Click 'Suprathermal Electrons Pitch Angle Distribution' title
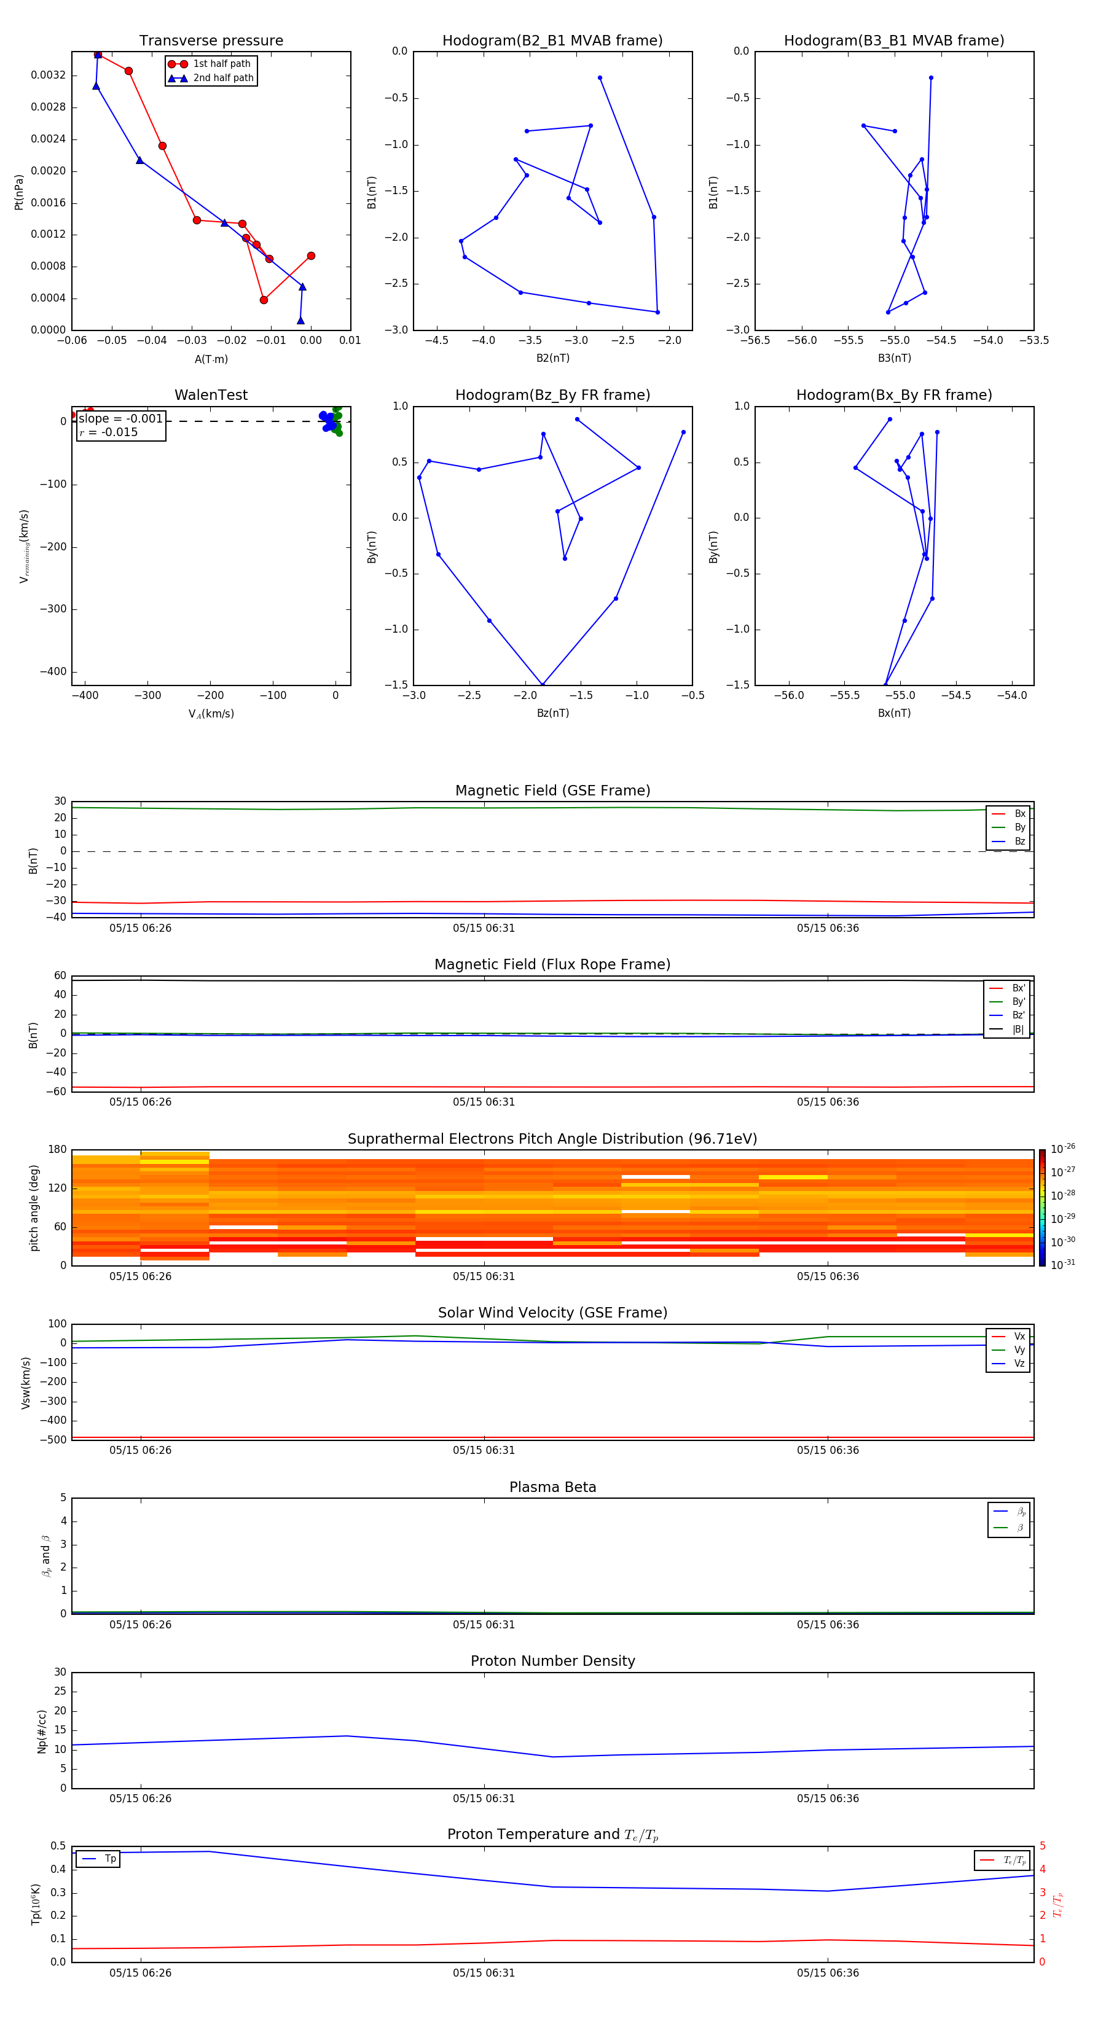1106x2027 pixels. click(552, 1139)
